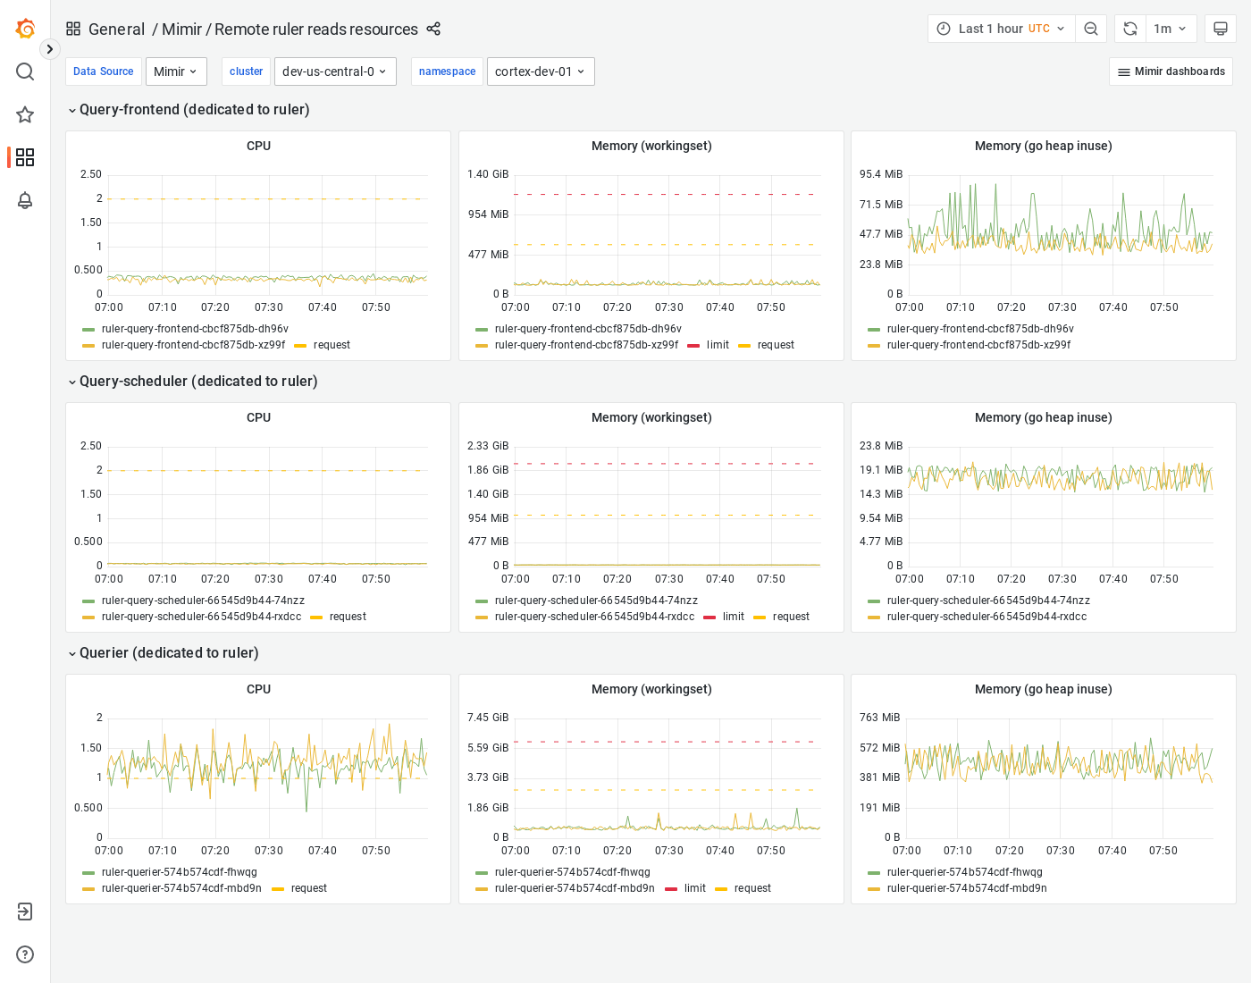This screenshot has width=1251, height=983.
Task: Click the General breadcrumb in dashboard title
Action: 117,29
